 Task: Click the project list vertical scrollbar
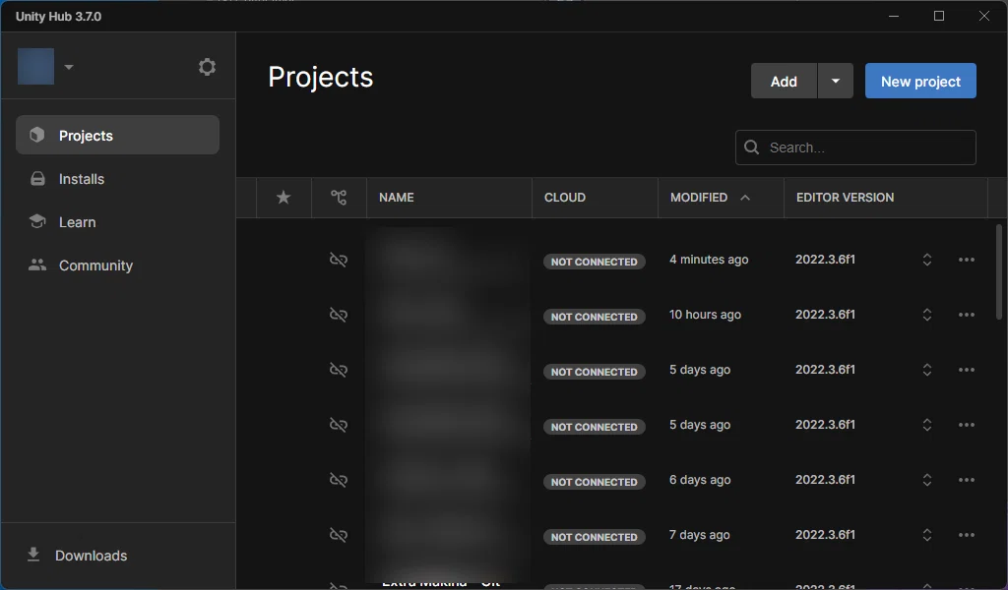998,271
